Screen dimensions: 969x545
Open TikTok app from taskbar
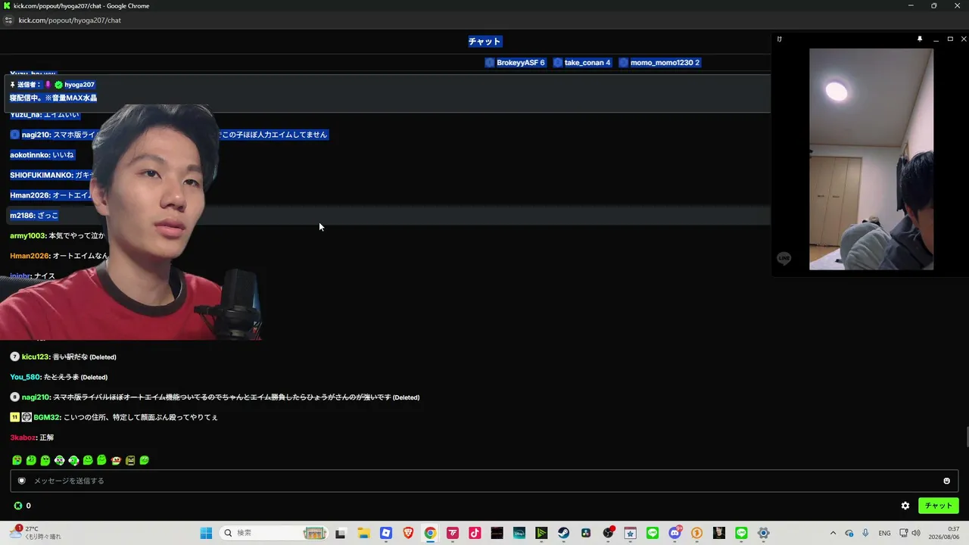475,533
